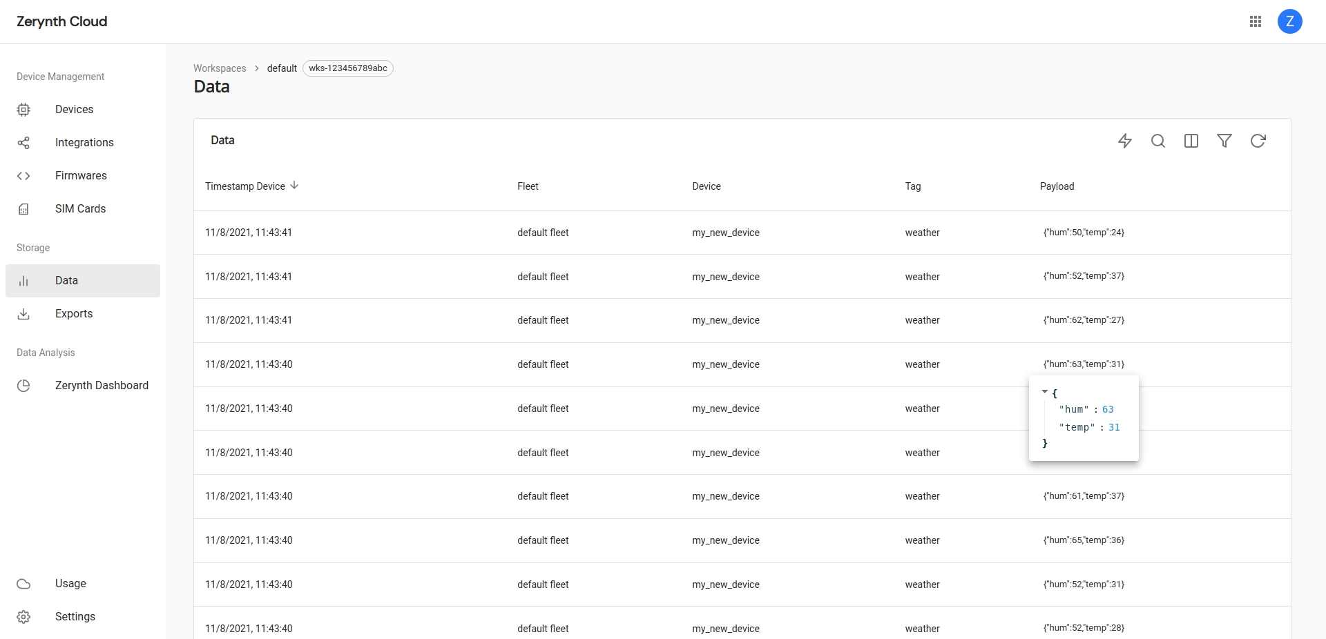
Task: Select Data in the Storage section
Action: tap(83, 281)
